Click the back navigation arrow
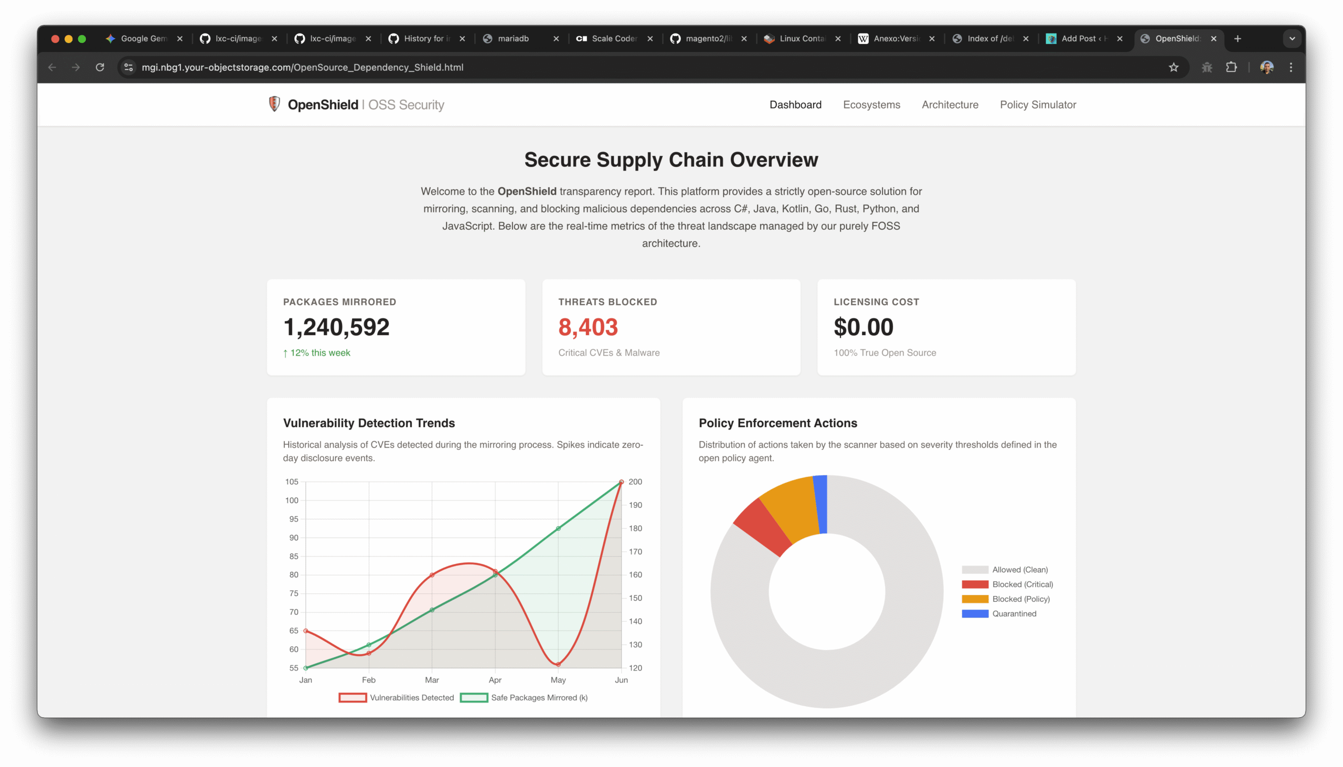 [51, 67]
